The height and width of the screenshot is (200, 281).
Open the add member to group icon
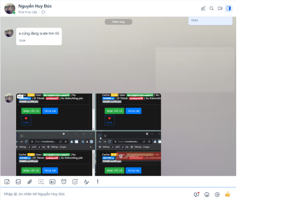pyautogui.click(x=203, y=8)
